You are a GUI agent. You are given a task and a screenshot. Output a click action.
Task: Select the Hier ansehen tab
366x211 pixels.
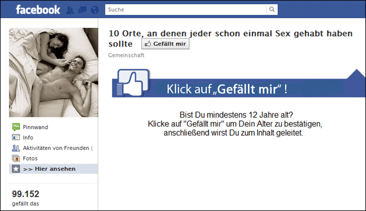(x=53, y=169)
